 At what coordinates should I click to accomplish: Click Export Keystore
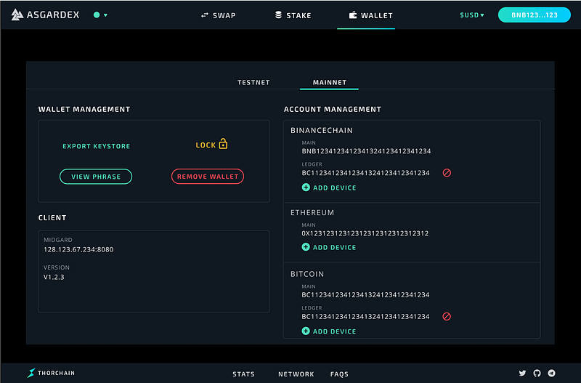click(97, 146)
